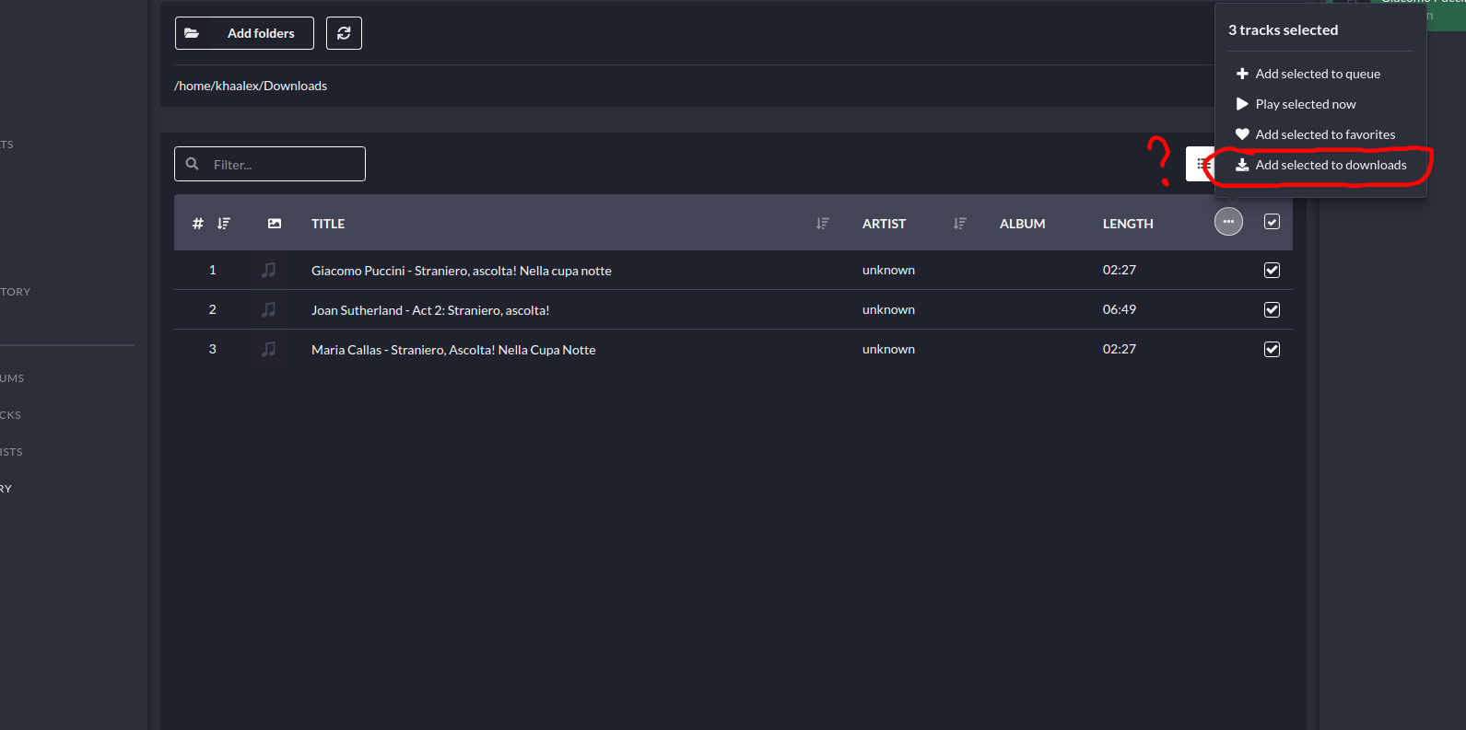Select track 'Giacomo Puccini - Straniero, ascolta! Nella cupa notte'
This screenshot has height=730, width=1466.
[462, 271]
